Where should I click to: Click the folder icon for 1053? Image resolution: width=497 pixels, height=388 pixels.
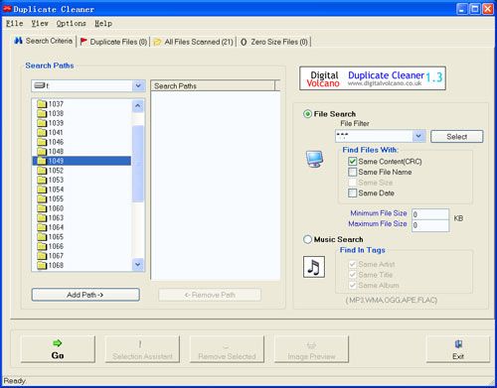[x=42, y=180]
